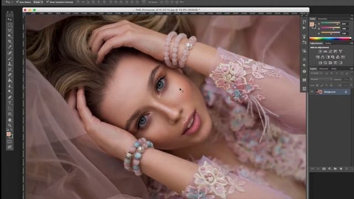Screen dimensions: 354x199
Task: Select the Type tool
Action: (x=9, y=103)
